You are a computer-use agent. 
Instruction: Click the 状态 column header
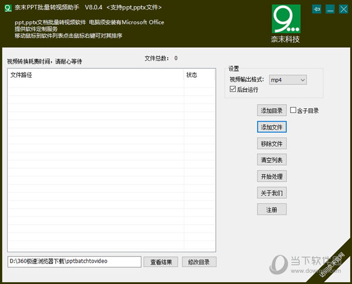pyautogui.click(x=199, y=75)
